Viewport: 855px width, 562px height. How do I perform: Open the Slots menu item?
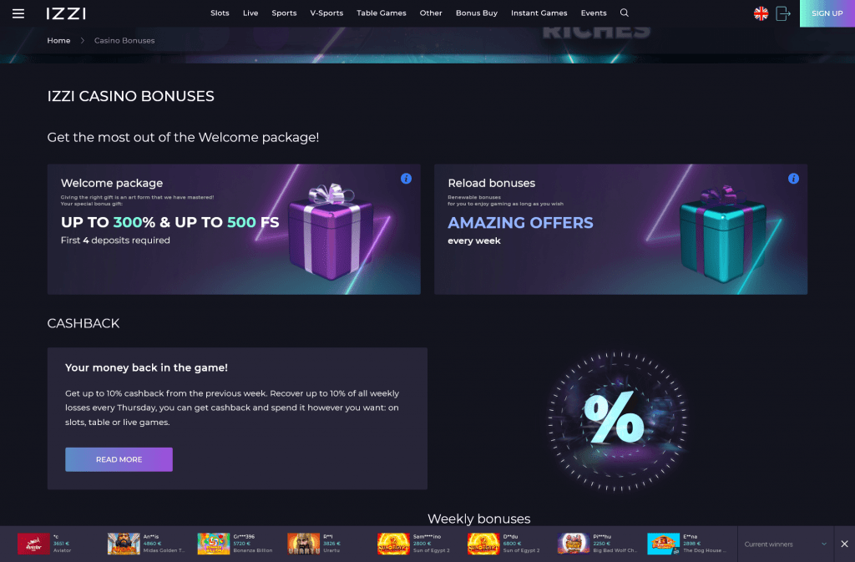point(220,13)
